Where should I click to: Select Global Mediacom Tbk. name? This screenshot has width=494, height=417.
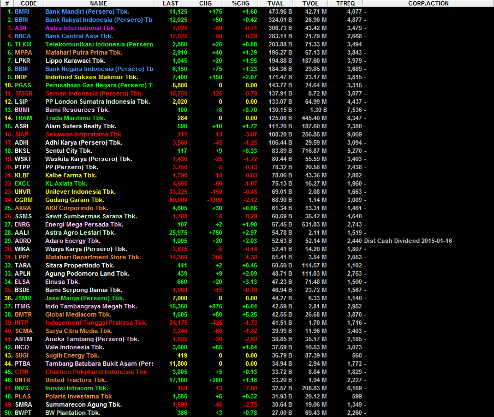click(x=78, y=314)
